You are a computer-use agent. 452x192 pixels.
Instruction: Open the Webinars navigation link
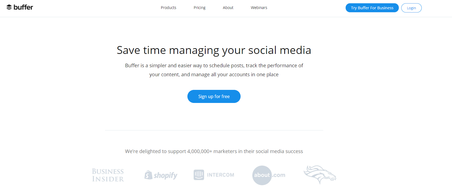259,8
